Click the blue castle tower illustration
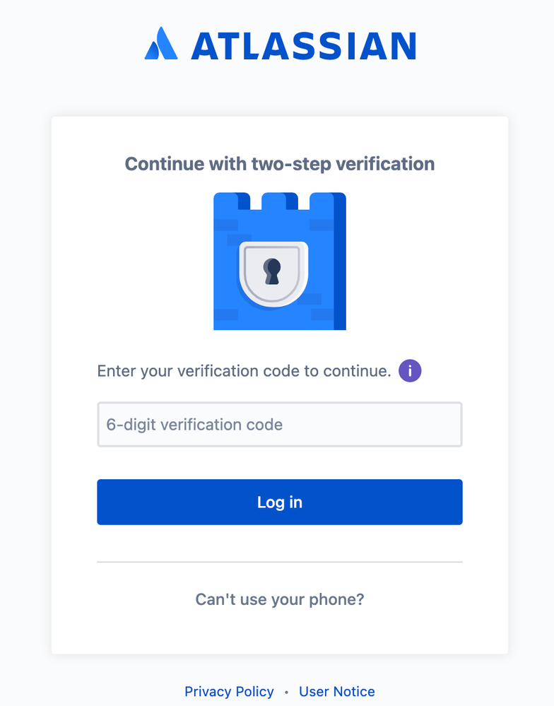This screenshot has width=554, height=706. pos(280,261)
